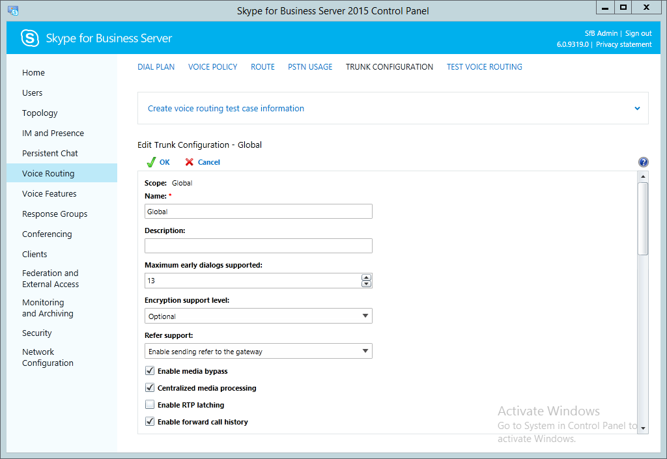The image size is (667, 459).
Task: Open the Privacy statement link
Action: [x=623, y=44]
